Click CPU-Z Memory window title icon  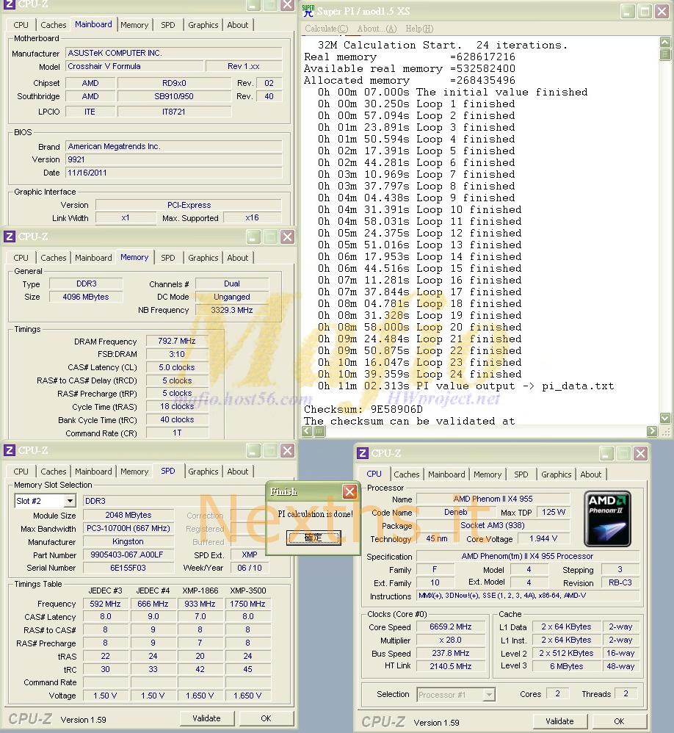pos(10,236)
